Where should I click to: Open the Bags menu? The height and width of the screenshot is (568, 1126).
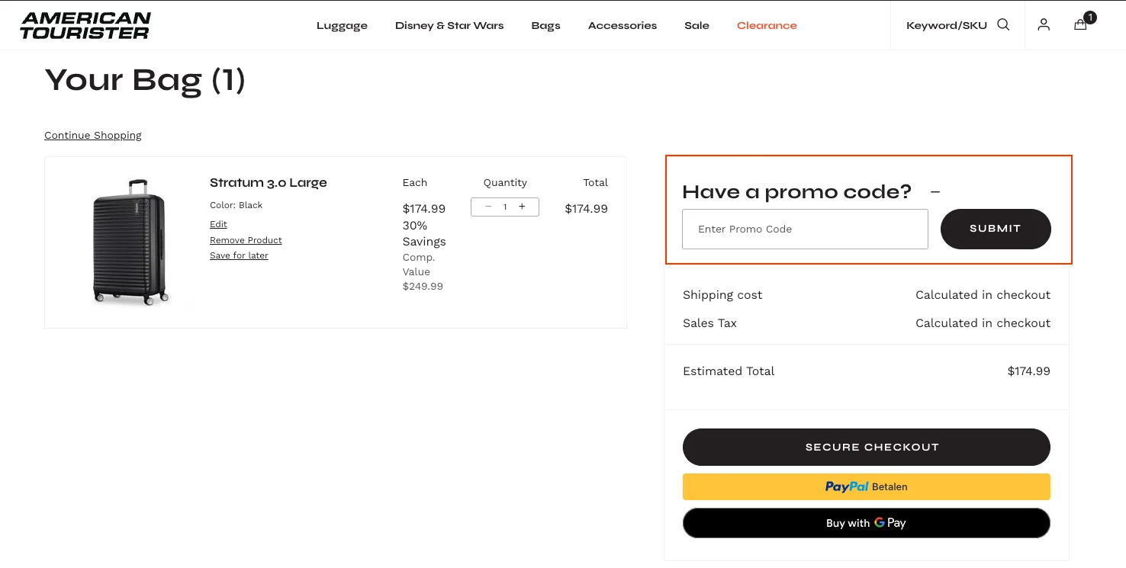point(545,25)
